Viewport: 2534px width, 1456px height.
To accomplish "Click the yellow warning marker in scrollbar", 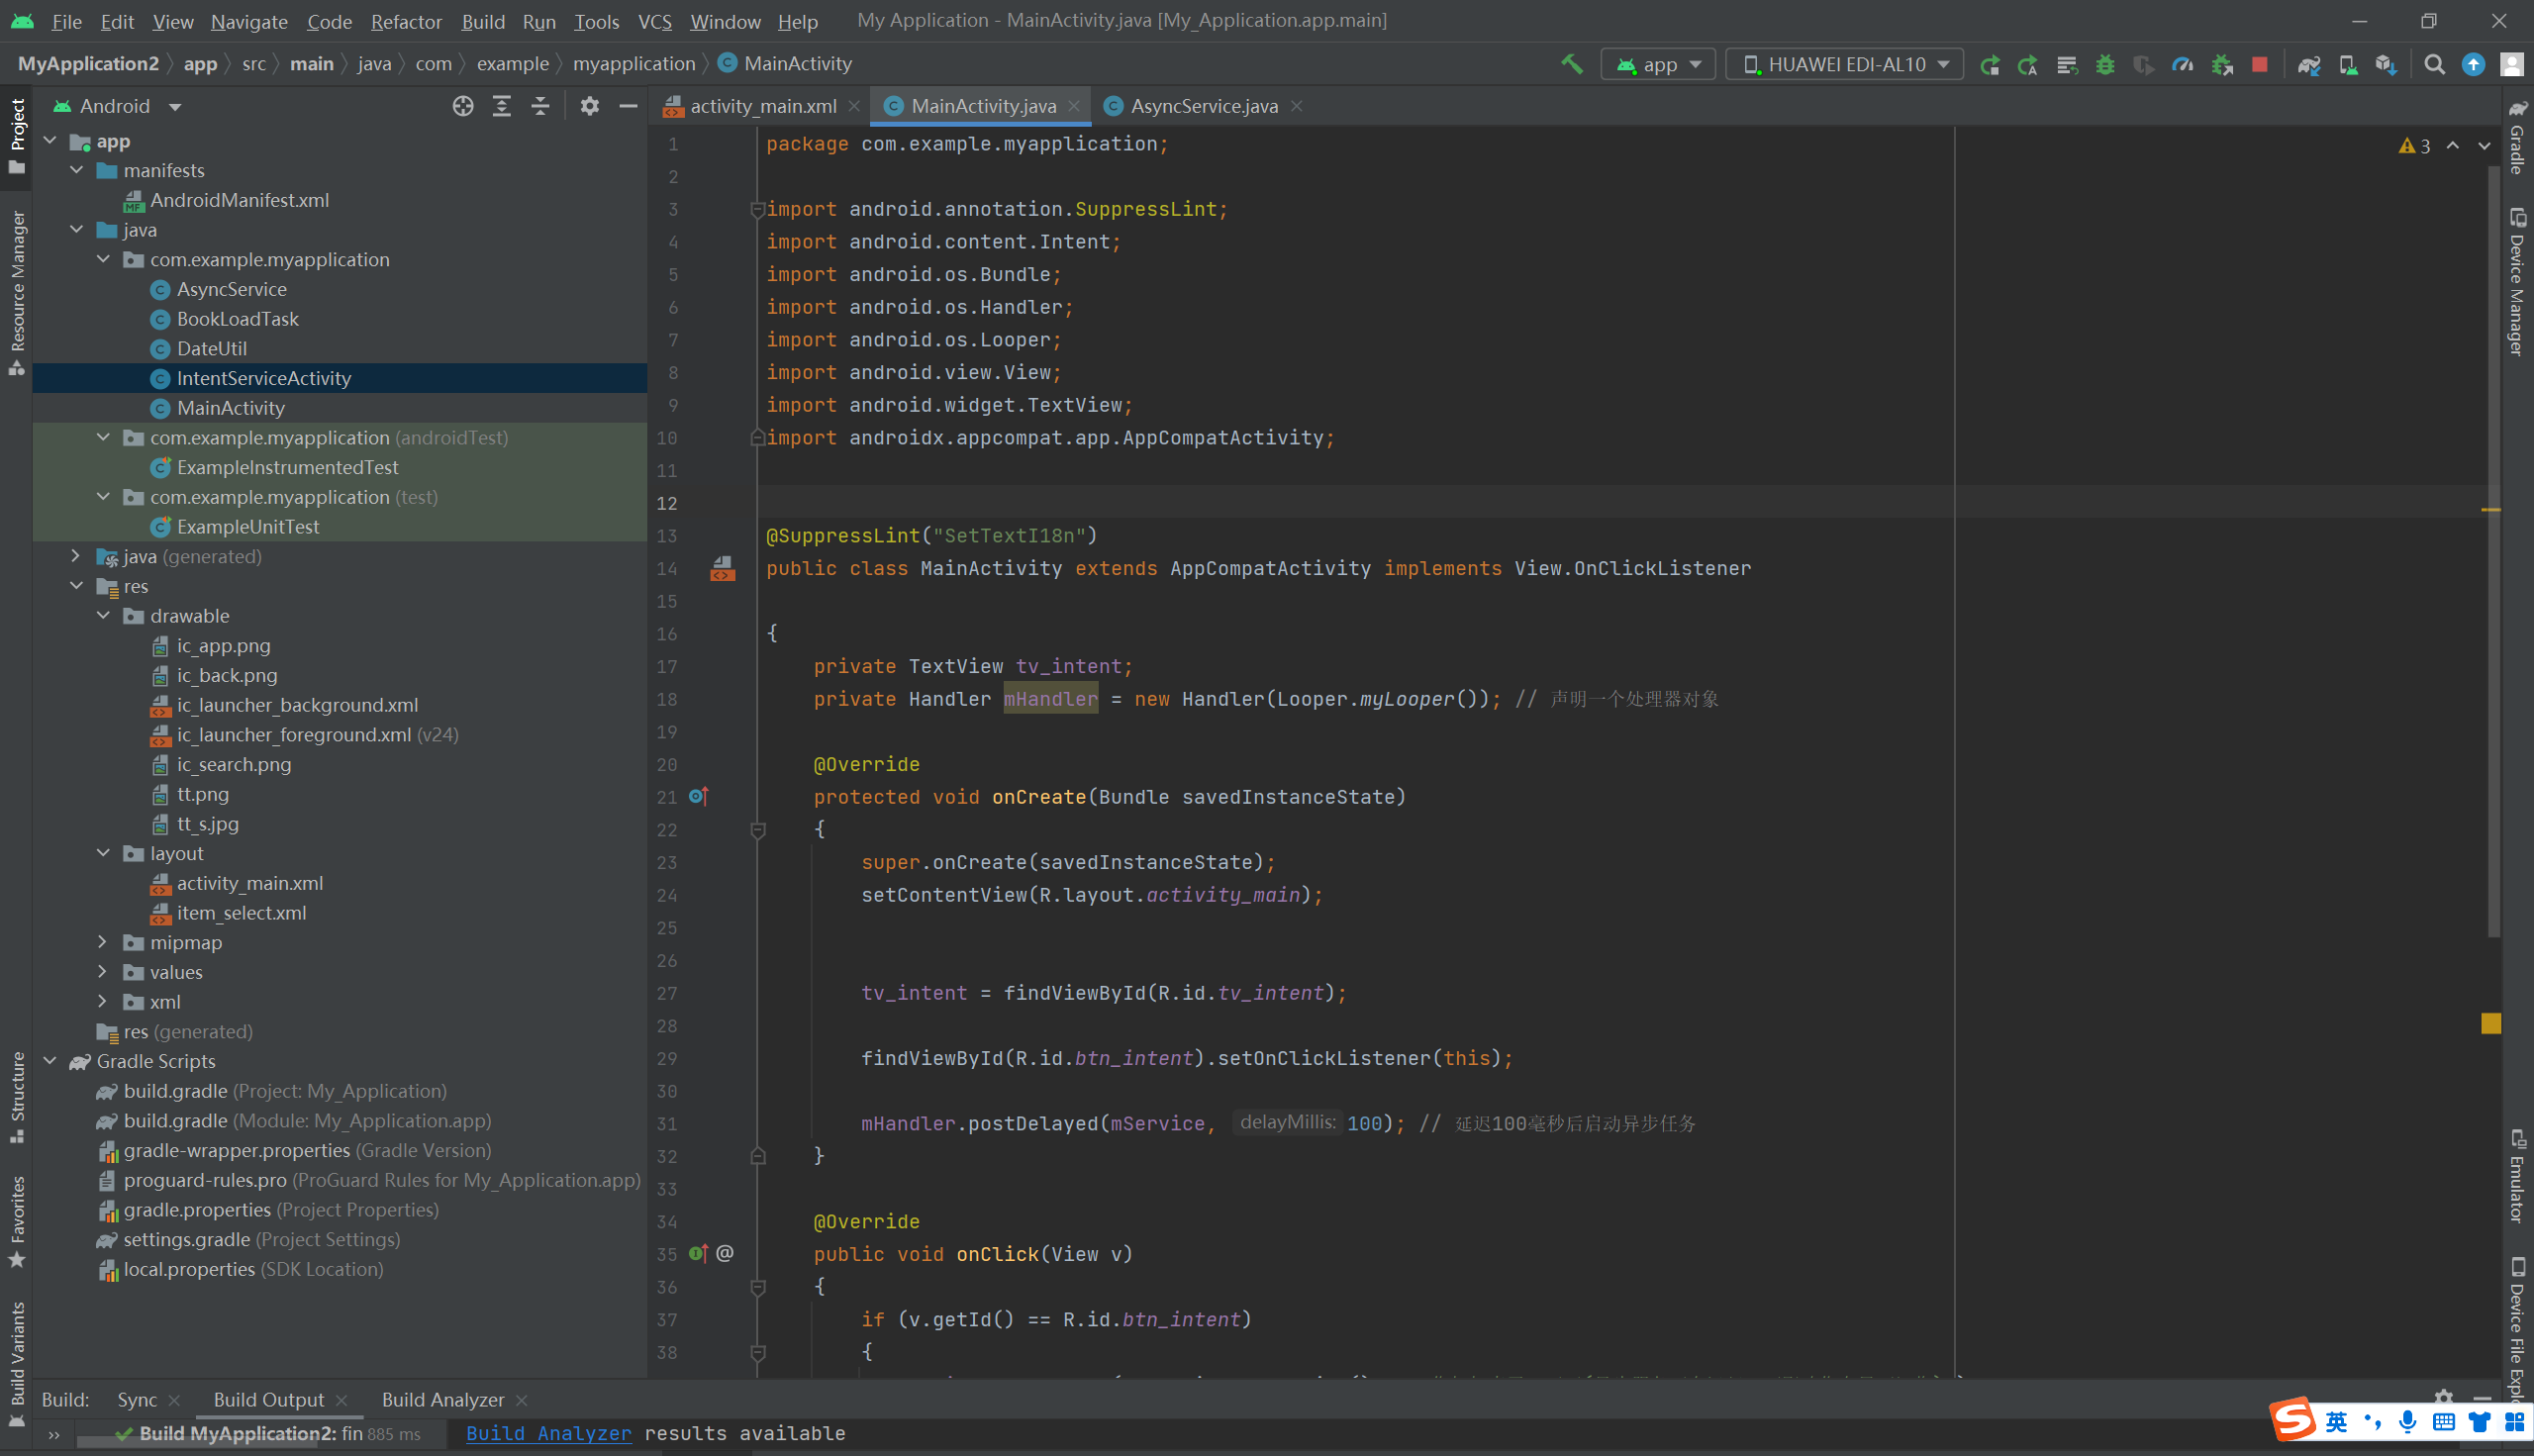I will tap(2490, 1023).
